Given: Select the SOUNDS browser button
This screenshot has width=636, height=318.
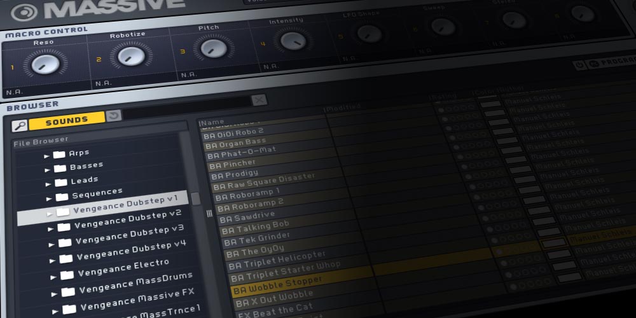Looking at the screenshot, I should (x=67, y=121).
